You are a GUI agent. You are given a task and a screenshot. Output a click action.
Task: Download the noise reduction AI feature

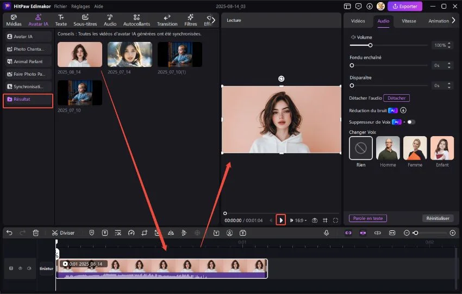pos(403,110)
